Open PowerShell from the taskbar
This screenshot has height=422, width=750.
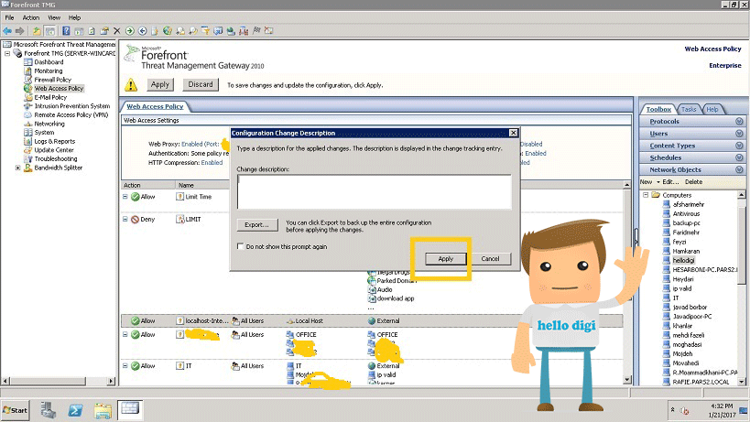pyautogui.click(x=75, y=410)
